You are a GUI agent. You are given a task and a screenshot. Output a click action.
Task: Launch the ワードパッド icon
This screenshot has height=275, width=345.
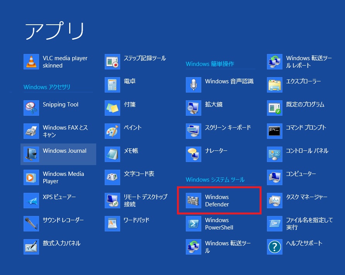[x=112, y=224]
